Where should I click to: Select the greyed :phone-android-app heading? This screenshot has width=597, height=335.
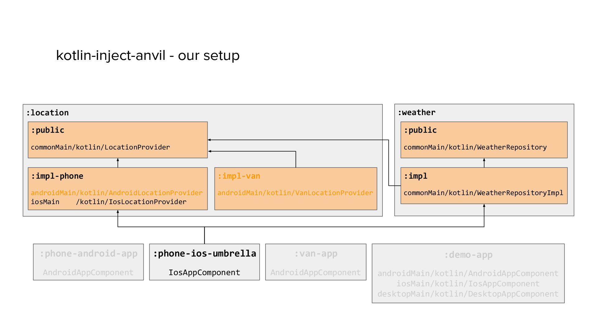[x=88, y=254]
